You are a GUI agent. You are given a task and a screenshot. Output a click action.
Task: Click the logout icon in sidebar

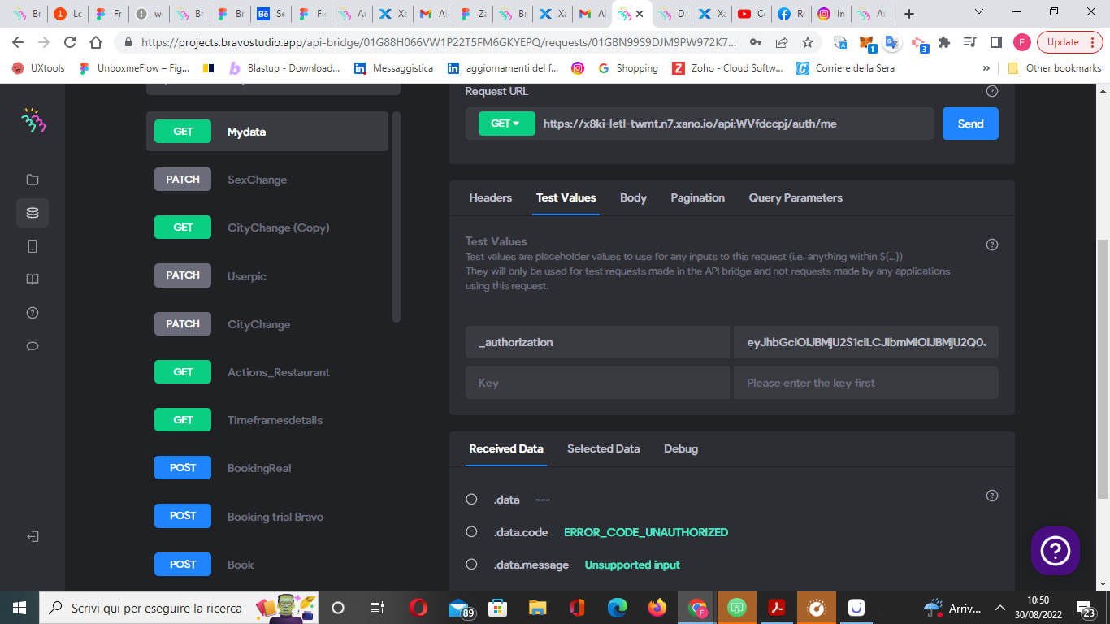click(x=33, y=537)
